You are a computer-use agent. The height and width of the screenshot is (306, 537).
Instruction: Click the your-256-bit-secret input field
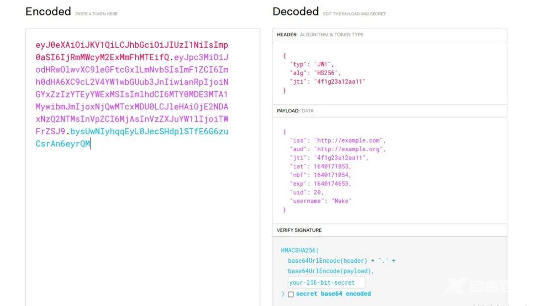326,283
